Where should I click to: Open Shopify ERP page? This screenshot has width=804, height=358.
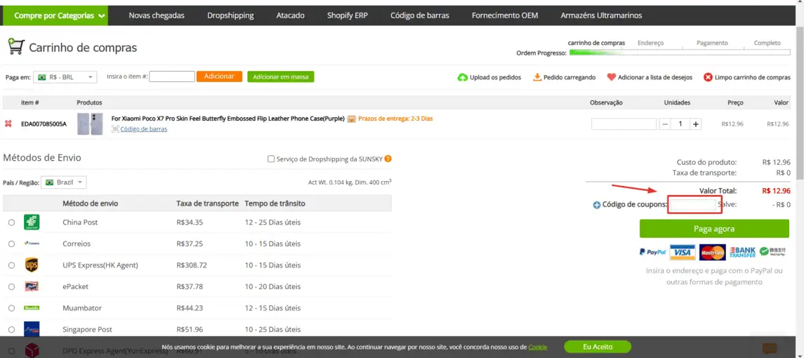tap(347, 15)
